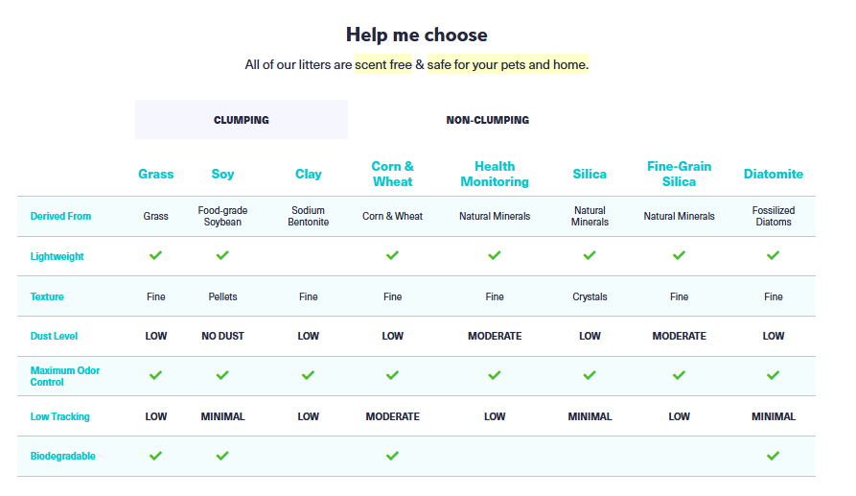Switch to the NON-CLUMPING tab
The width and height of the screenshot is (856, 496).
pos(487,120)
